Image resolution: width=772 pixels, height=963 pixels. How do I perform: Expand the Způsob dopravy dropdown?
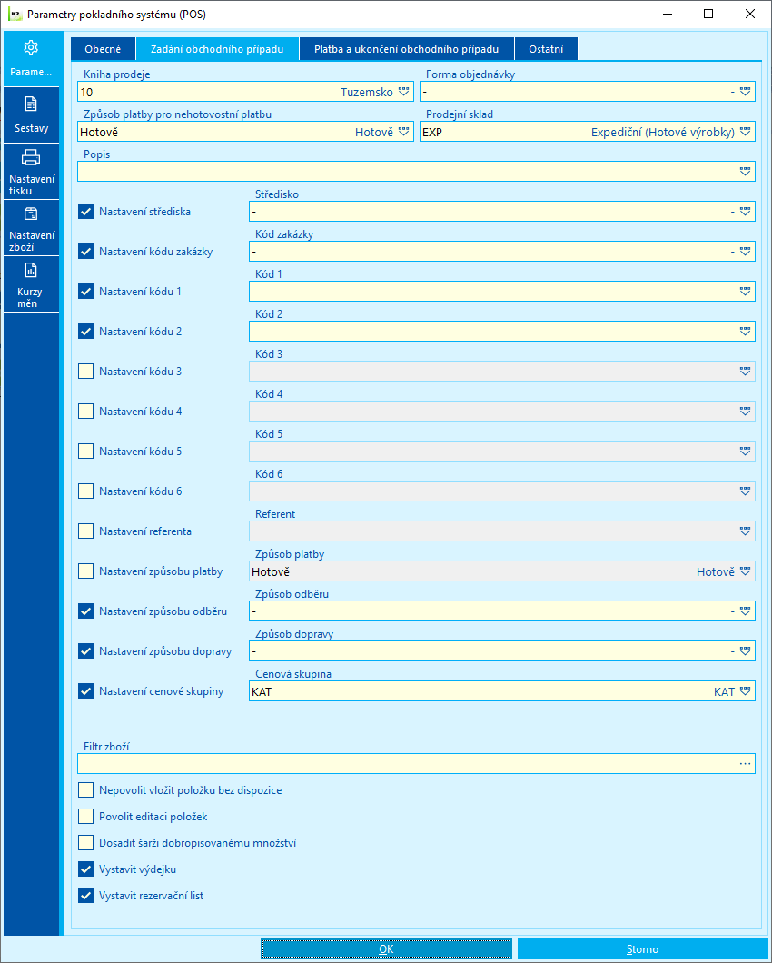click(x=745, y=651)
